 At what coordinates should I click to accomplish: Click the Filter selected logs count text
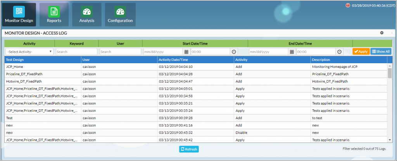click(364, 149)
